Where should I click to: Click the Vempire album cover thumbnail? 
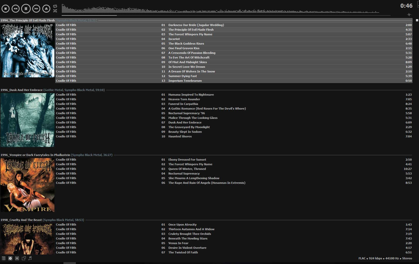coord(27,185)
